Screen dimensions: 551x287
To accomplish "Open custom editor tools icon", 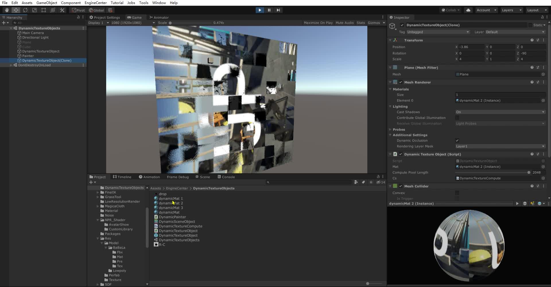I will [x=62, y=10].
